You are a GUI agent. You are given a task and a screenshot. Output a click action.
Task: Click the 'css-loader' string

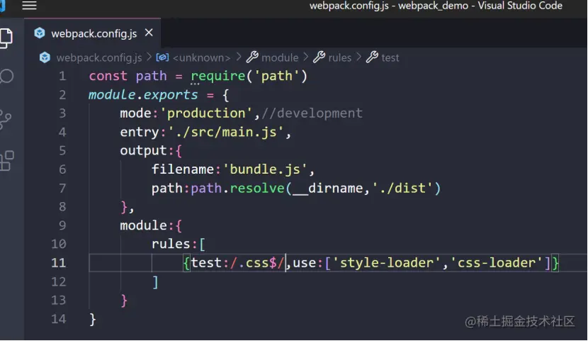496,262
